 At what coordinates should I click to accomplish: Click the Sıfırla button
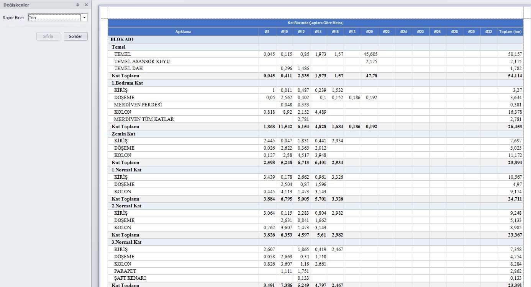tap(48, 36)
